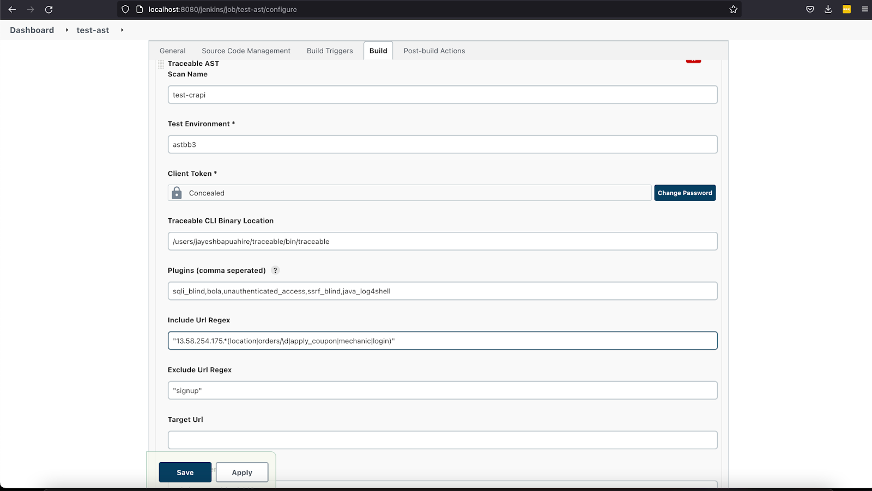This screenshot has height=491, width=872.
Task: Switch to the Source Code Management tab
Action: [246, 51]
